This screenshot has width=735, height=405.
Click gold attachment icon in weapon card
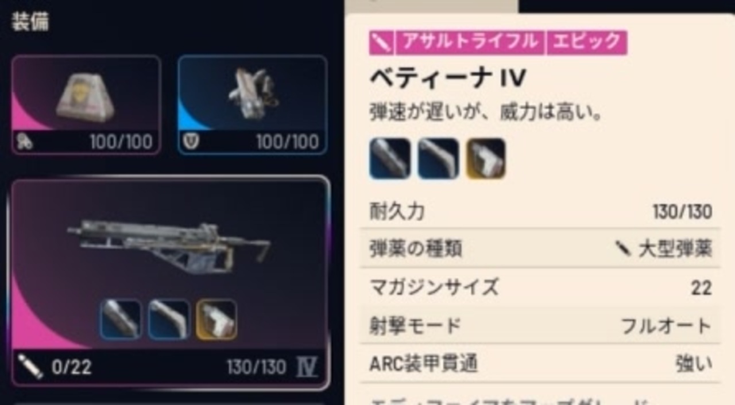pos(216,320)
